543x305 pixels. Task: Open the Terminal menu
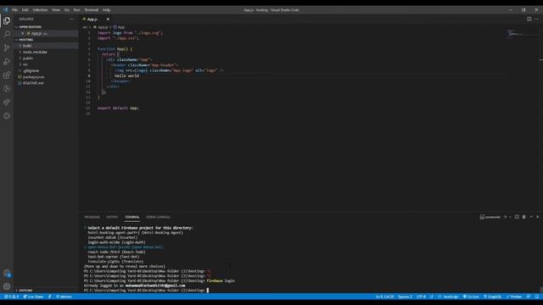pyautogui.click(x=92, y=10)
